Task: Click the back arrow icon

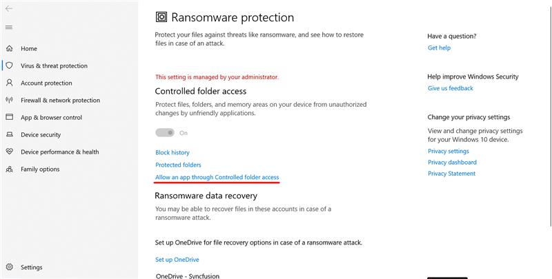Action: [x=9, y=8]
